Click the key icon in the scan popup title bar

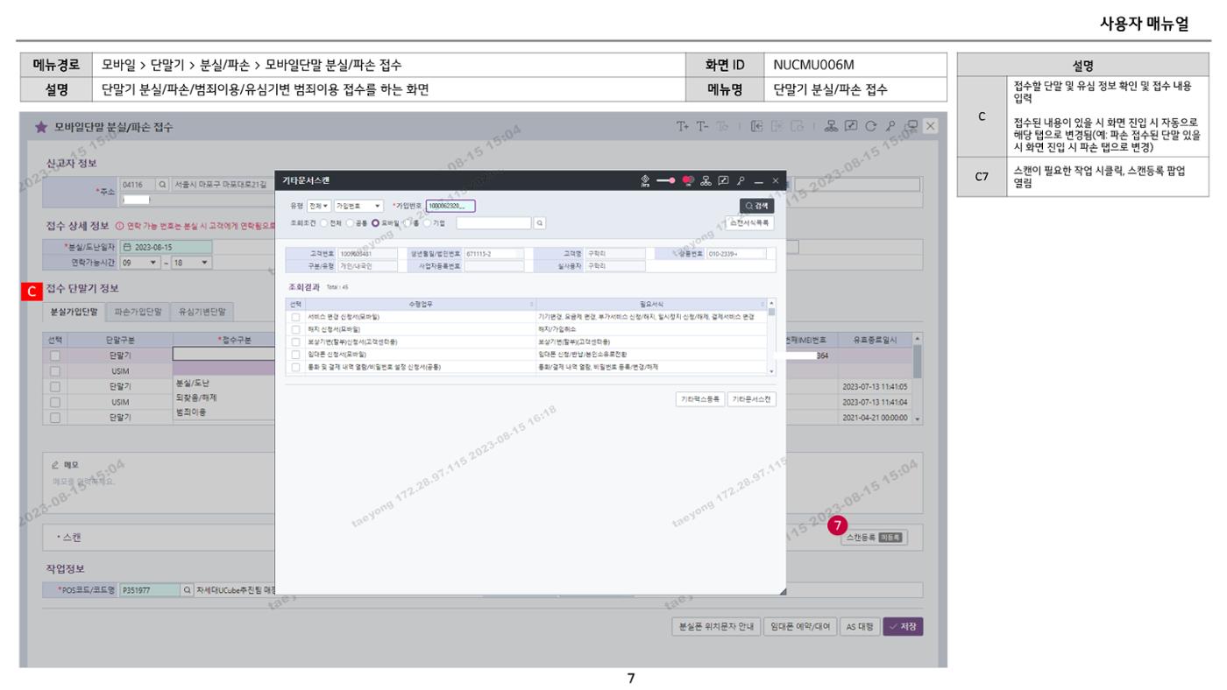tap(740, 179)
